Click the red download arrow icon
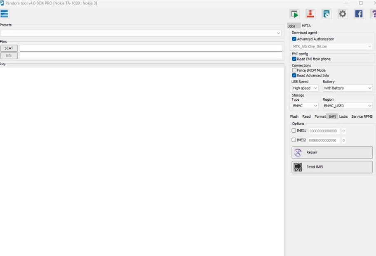The image size is (376, 256). click(x=310, y=14)
